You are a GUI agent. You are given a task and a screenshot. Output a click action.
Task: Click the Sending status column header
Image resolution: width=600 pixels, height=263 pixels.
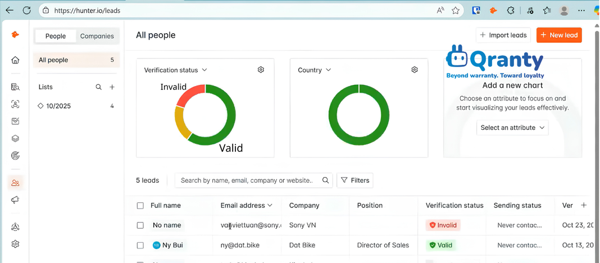tap(517, 206)
